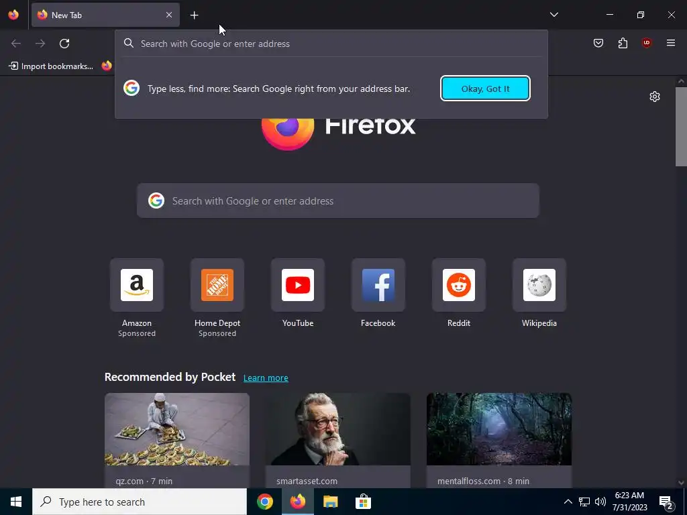Screen dimensions: 687x515
Task: Open the List all tabs dropdown
Action: (553, 15)
